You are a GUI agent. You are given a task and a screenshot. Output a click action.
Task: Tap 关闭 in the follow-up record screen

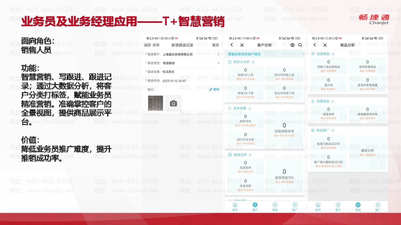156,45
